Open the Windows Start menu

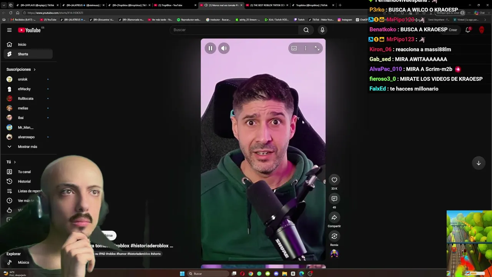182,274
